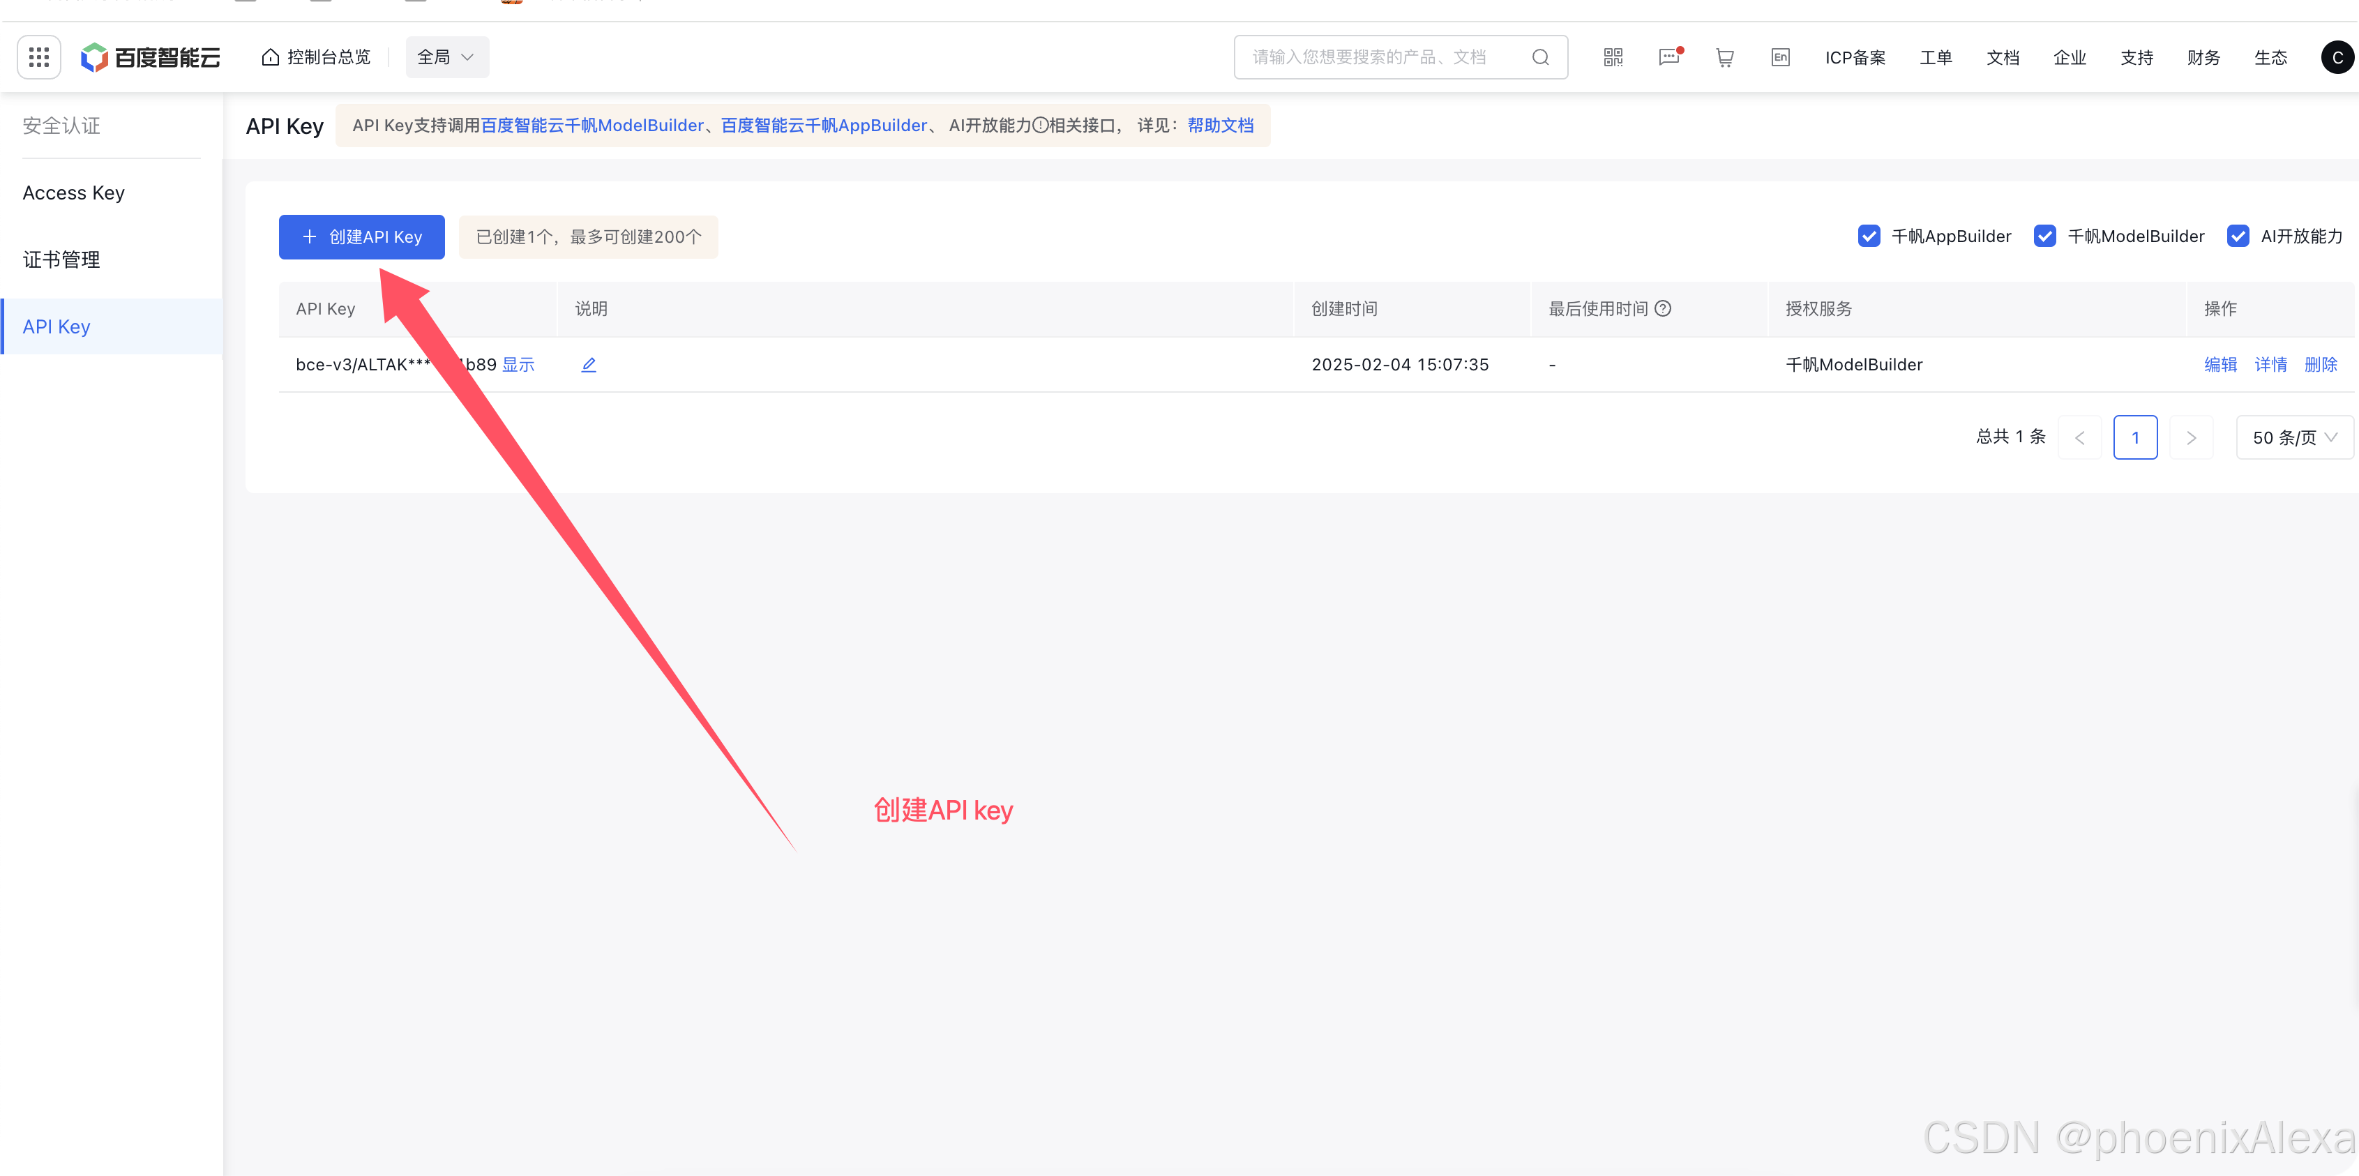Click 删除 for the API key row
The width and height of the screenshot is (2359, 1176).
(x=2321, y=365)
